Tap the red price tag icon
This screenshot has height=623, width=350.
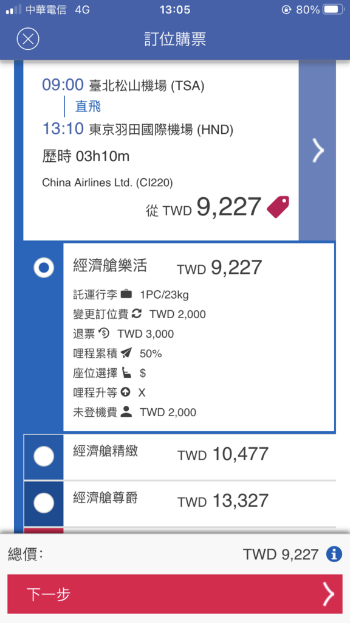point(278,207)
